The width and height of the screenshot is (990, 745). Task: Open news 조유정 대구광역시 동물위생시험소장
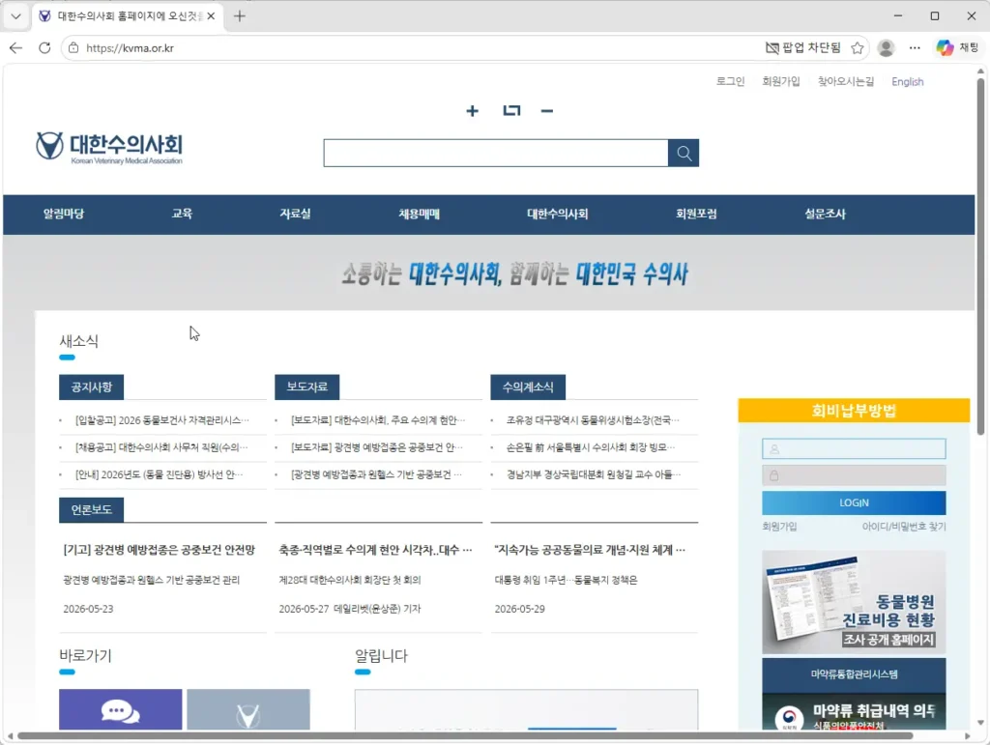click(x=593, y=420)
